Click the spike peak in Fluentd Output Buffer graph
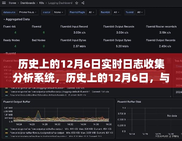This screenshot has height=141, width=182. (x=38, y=111)
